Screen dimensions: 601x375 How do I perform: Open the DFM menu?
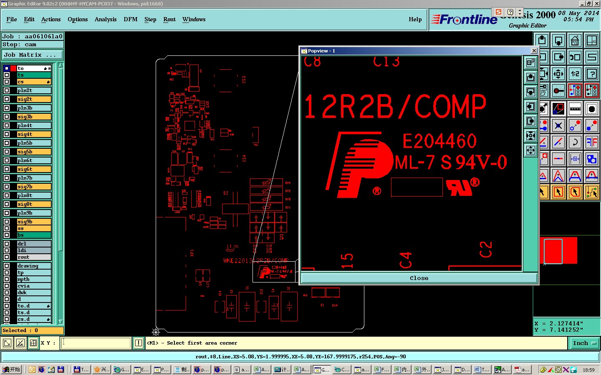[x=131, y=20]
